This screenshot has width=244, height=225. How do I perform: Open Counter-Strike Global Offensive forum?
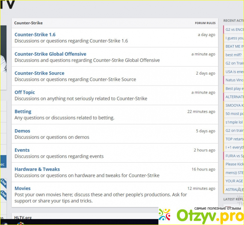click(x=50, y=54)
